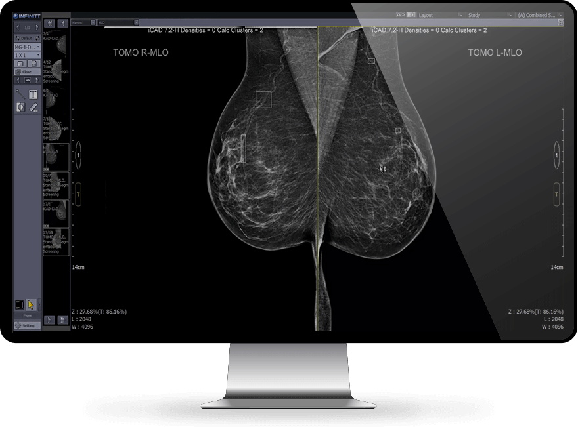Toggle the oval '1' marker on left viewport
Screen dimensions: 578x427
pyautogui.click(x=78, y=157)
